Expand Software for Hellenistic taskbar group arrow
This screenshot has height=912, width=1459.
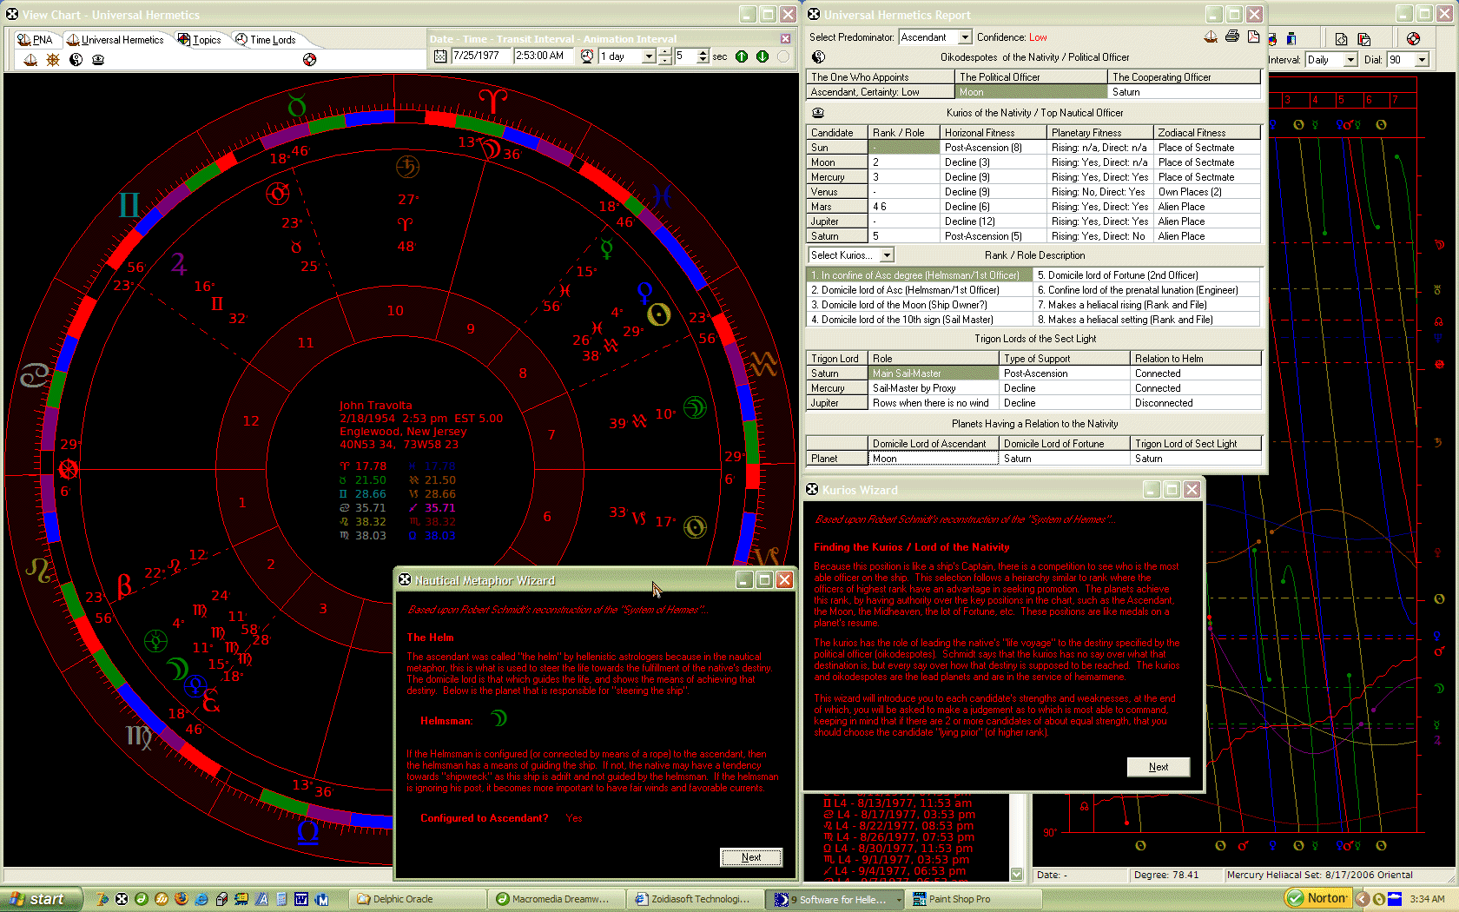pos(898,900)
